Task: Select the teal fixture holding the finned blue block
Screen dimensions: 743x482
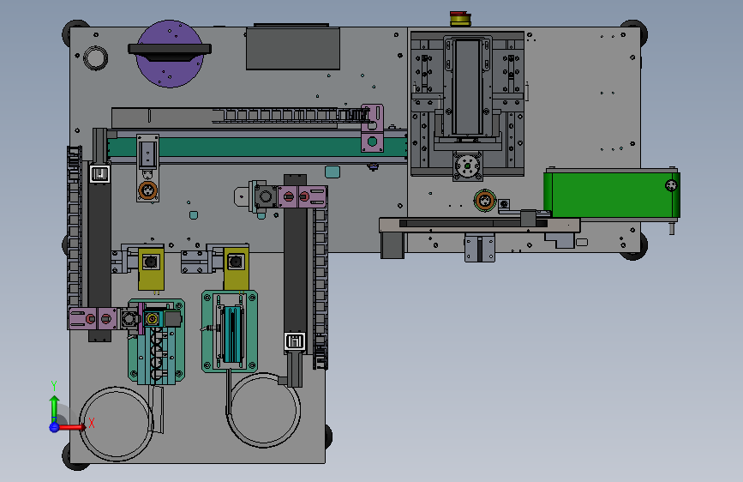Action: 230,331
